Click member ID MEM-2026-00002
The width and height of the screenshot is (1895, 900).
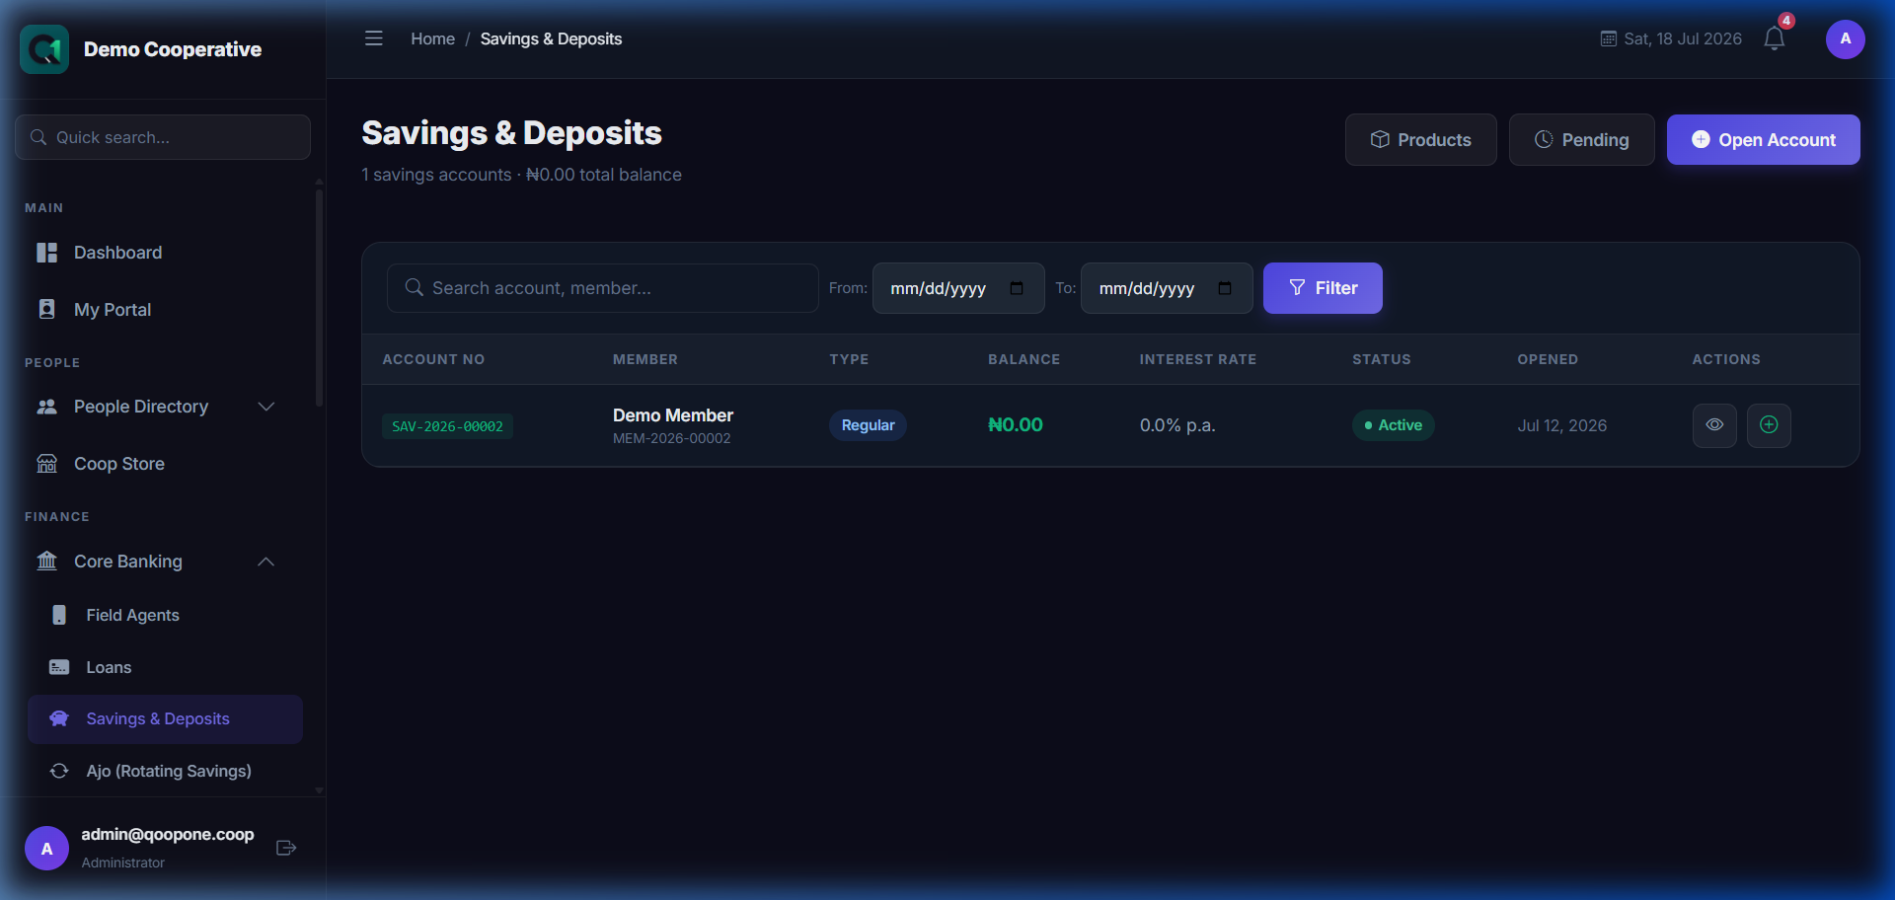click(671, 438)
